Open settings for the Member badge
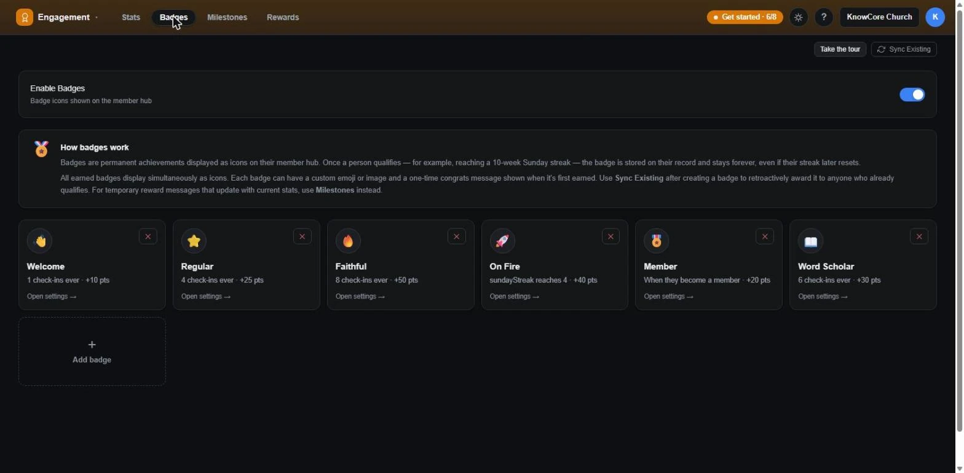This screenshot has width=964, height=473. click(x=668, y=297)
